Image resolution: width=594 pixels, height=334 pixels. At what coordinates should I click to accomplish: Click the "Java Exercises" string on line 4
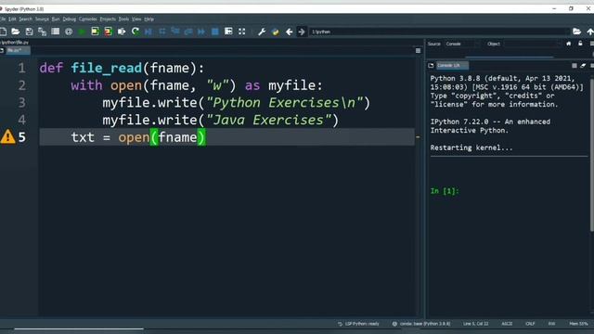tap(268, 120)
